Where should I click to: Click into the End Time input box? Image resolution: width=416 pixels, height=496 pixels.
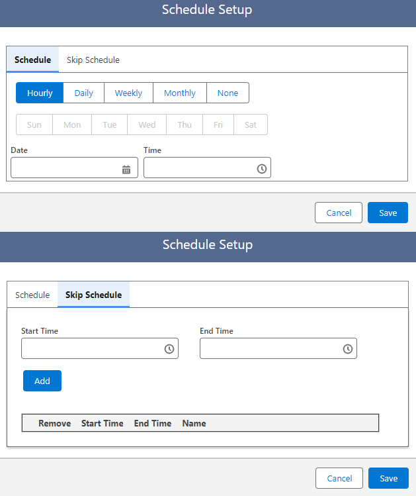click(270, 349)
